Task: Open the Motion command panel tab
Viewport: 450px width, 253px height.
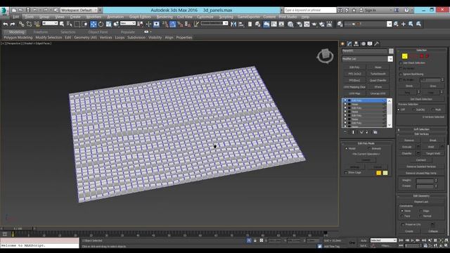Action: click(x=363, y=44)
